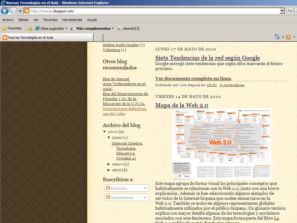Viewport: 297px width, 223px height.
Task: Click the Web 2.0 map thumbnail image
Action: click(x=222, y=144)
